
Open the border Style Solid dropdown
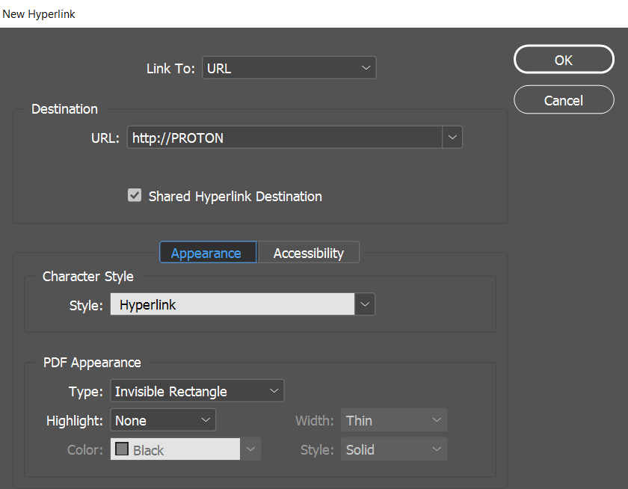[x=394, y=449]
